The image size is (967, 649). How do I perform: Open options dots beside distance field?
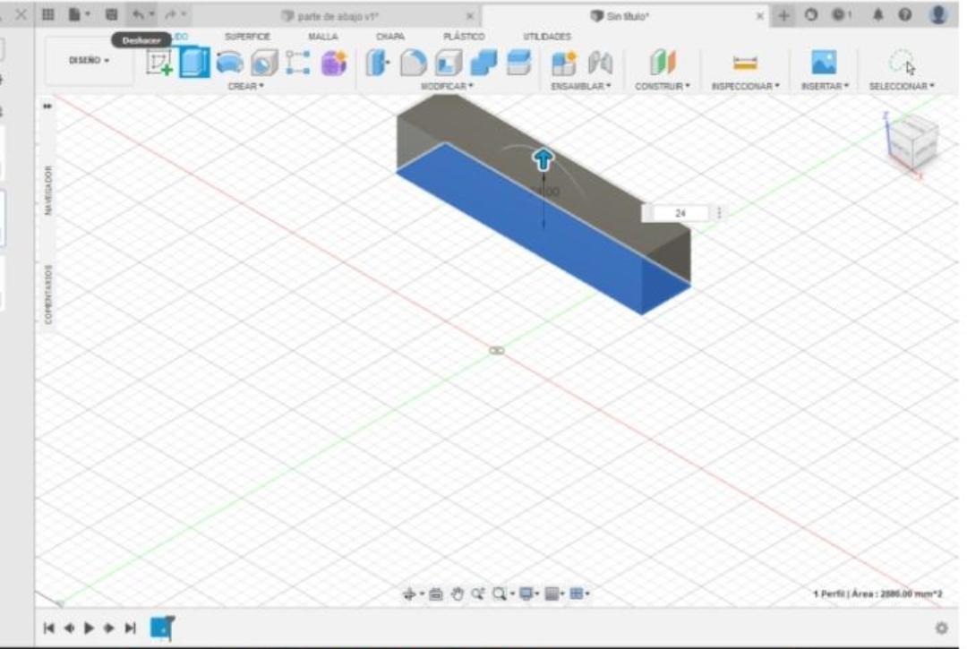pos(719,213)
